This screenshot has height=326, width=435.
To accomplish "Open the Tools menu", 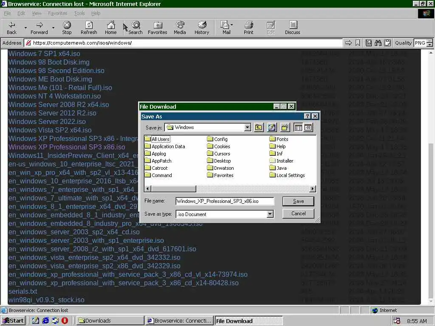I will pos(79,13).
